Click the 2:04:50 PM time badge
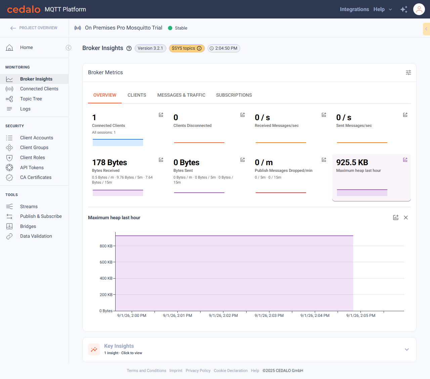This screenshot has width=430, height=379. pyautogui.click(x=224, y=48)
